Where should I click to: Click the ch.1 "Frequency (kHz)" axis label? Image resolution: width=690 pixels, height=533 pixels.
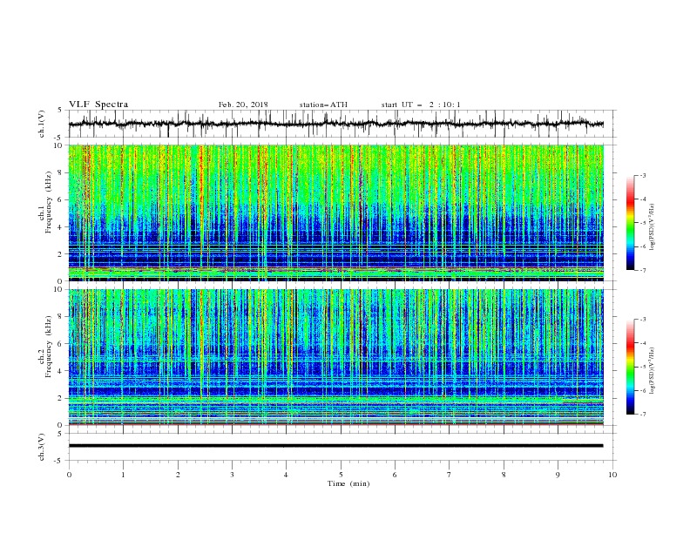coord(49,203)
